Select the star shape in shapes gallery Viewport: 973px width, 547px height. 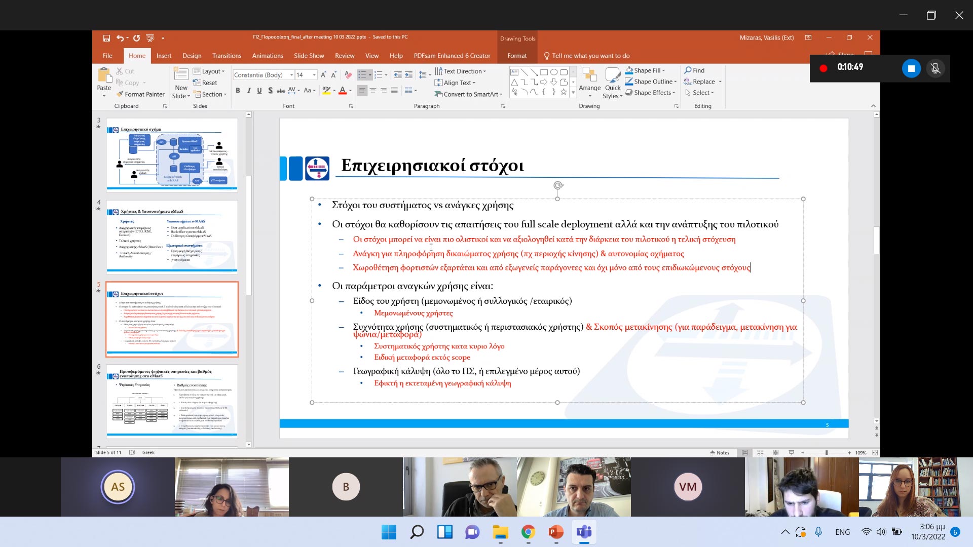coord(564,92)
